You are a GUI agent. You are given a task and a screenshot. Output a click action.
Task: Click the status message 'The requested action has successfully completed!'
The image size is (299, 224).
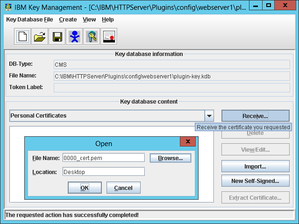click(72, 215)
